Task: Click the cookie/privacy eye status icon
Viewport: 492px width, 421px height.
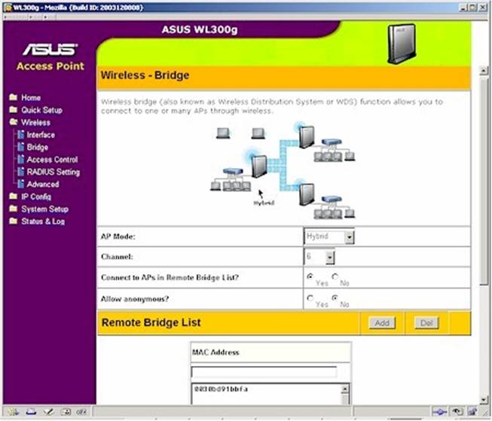Action: (457, 412)
